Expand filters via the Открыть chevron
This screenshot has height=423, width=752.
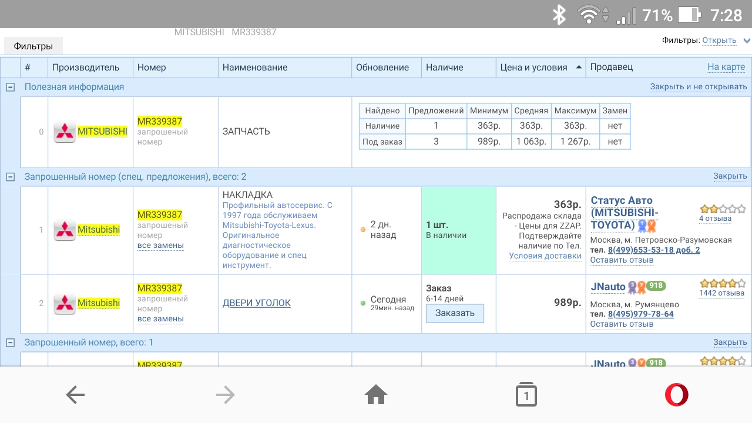(x=747, y=41)
